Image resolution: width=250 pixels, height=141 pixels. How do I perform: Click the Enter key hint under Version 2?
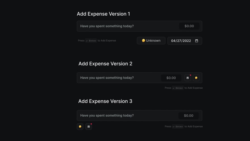[178, 88]
